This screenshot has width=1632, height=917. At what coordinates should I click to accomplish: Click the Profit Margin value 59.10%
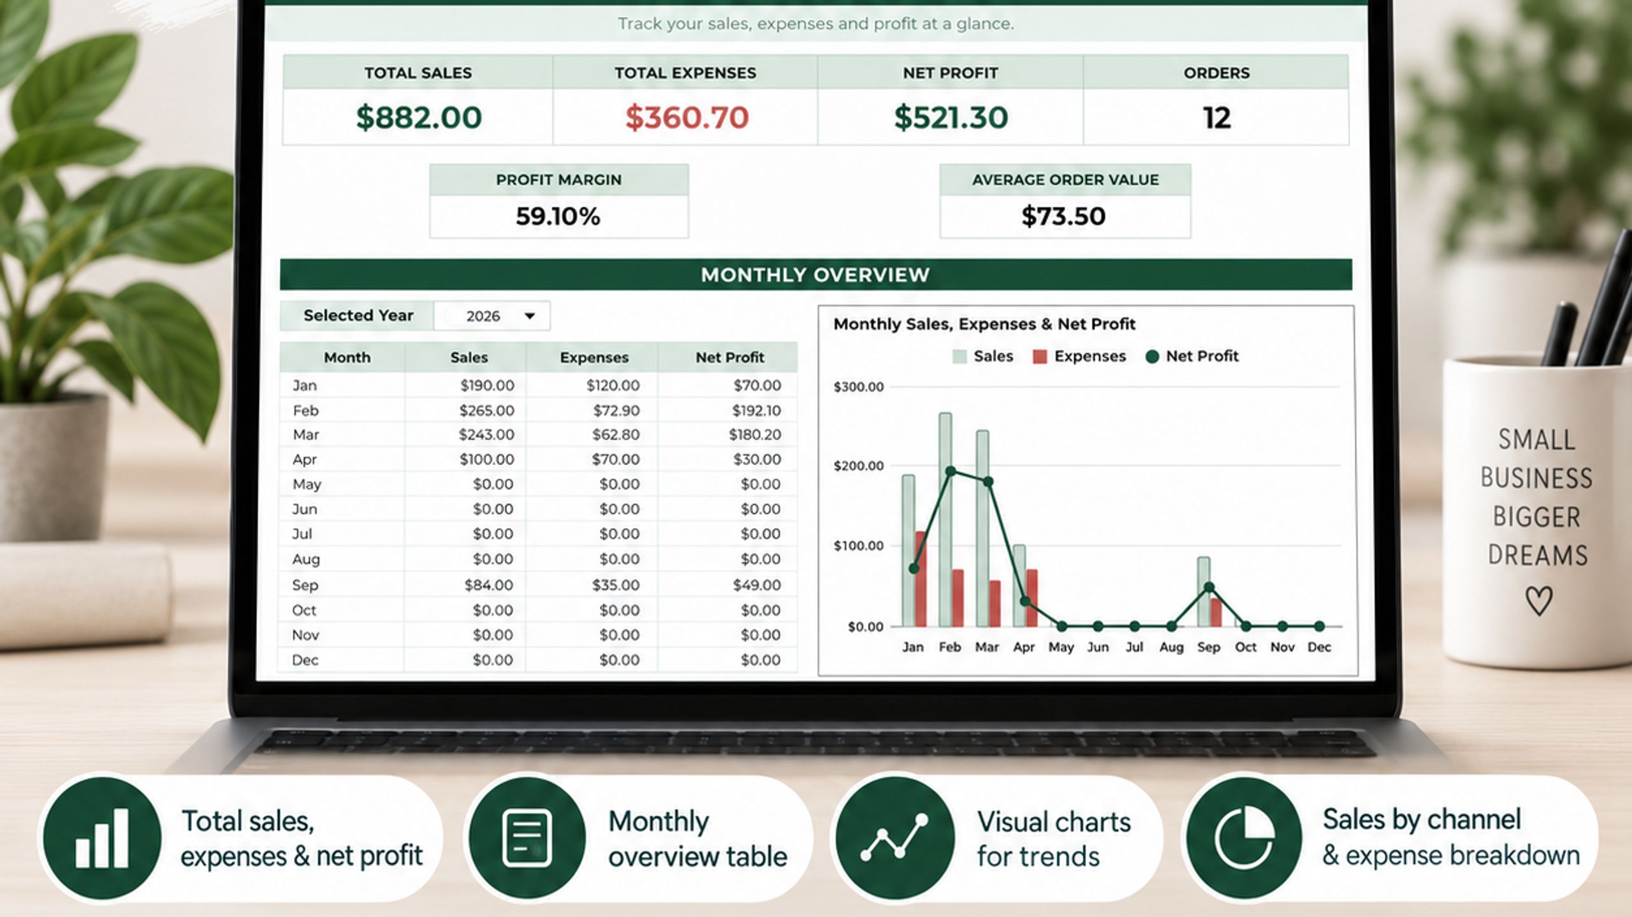[558, 217]
